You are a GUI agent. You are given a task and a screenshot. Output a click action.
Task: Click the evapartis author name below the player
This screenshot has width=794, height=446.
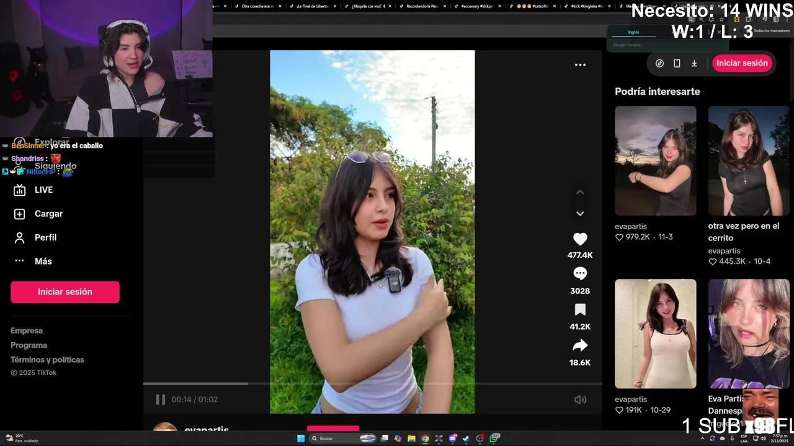[x=207, y=429]
